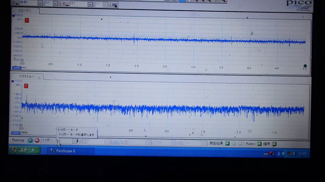Click the IME A input mode tray icon
325x182 pixels.
pyautogui.click(x=279, y=154)
